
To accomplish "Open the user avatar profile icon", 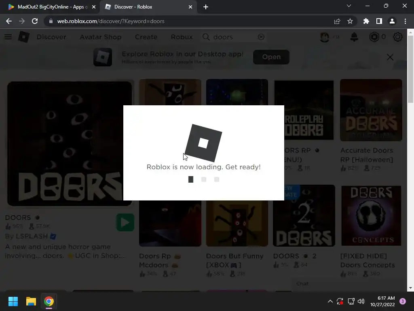I will click(325, 37).
